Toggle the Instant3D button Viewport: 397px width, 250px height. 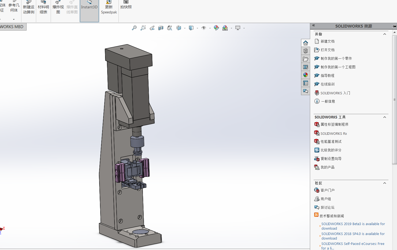pyautogui.click(x=89, y=11)
